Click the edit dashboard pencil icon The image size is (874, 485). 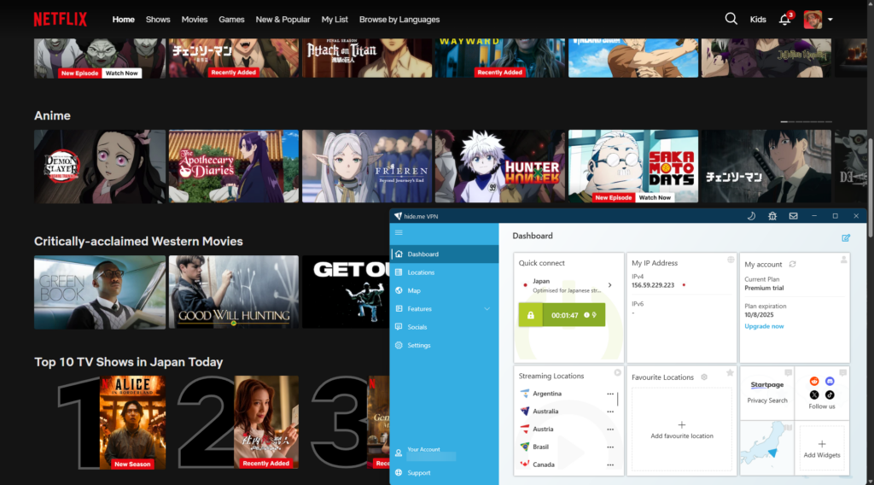pyautogui.click(x=846, y=238)
